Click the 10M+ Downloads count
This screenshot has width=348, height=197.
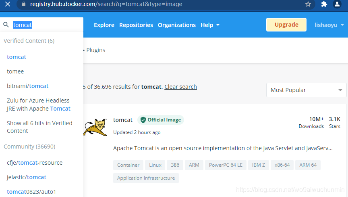point(311,122)
